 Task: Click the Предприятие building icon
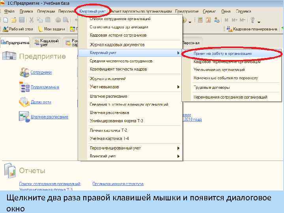point(9,56)
